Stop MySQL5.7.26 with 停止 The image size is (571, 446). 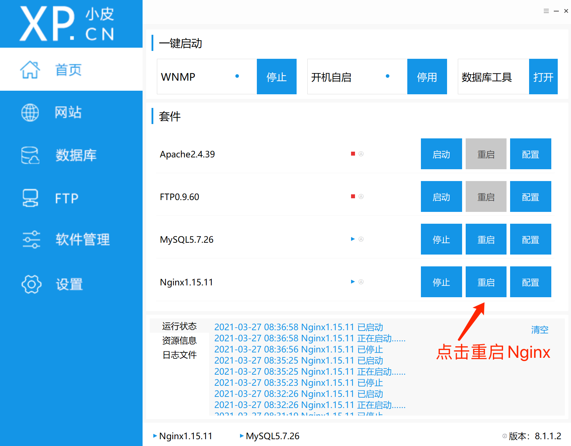[441, 239]
